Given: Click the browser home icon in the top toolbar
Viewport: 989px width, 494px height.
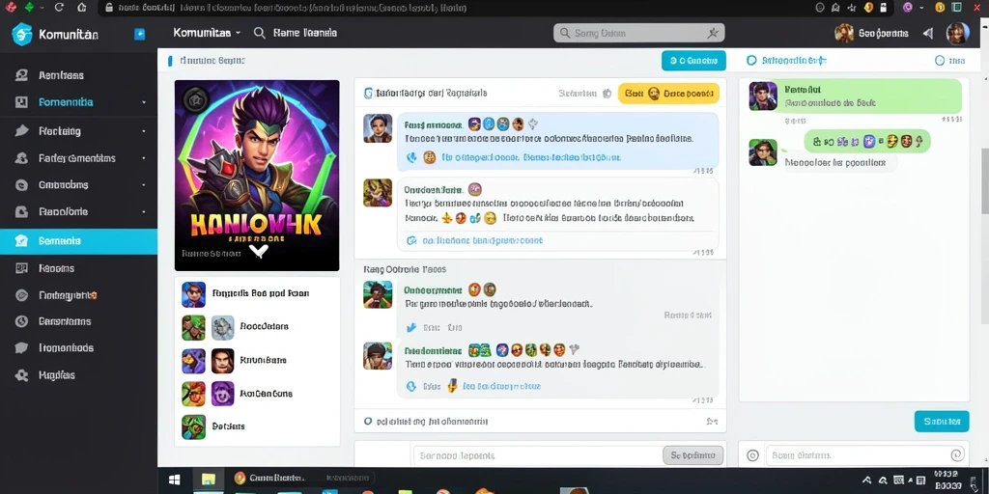Looking at the screenshot, I should 81,8.
